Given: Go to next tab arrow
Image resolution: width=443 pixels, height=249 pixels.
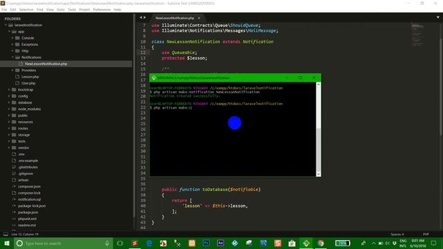Looking at the screenshot, I should point(145,17).
